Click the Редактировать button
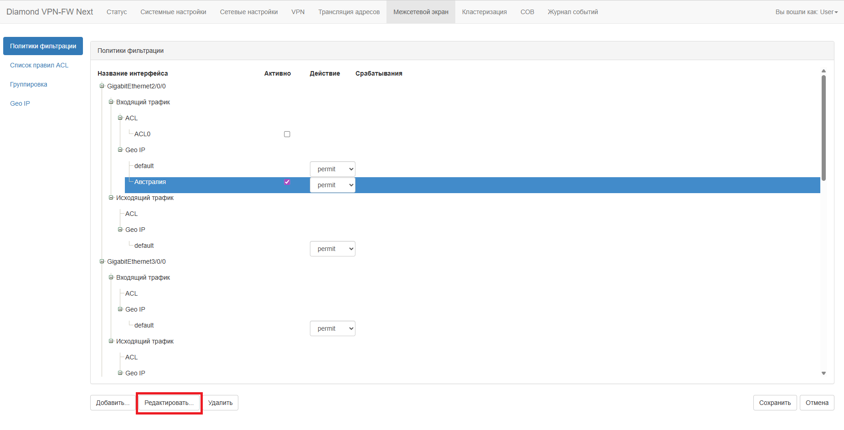Viewport: 844px width, 430px height. click(x=169, y=403)
